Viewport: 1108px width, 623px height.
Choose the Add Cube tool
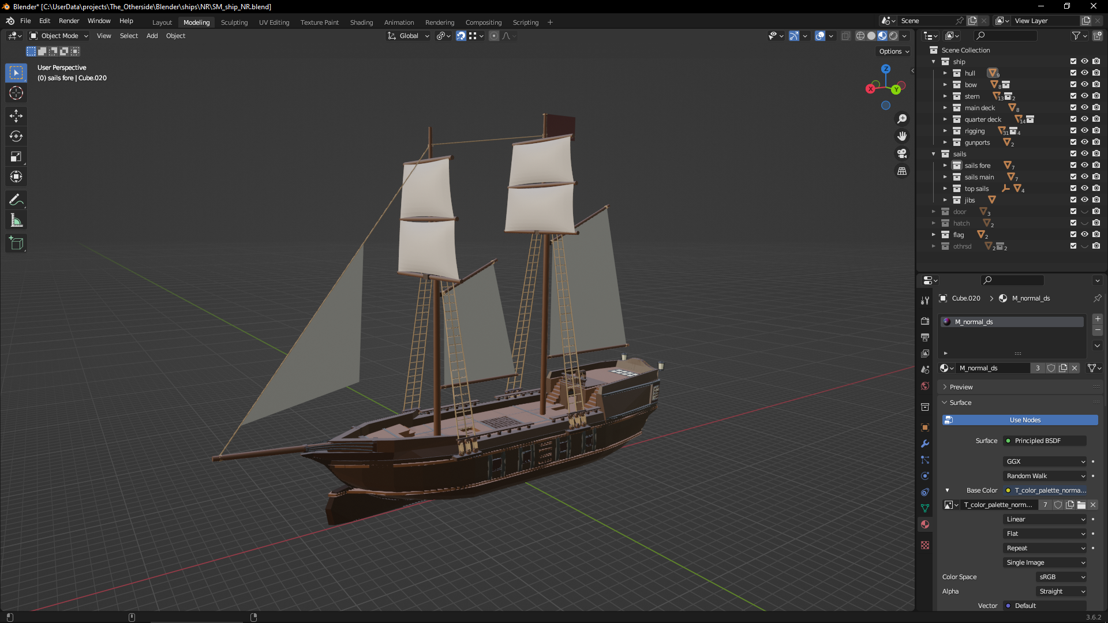click(x=16, y=243)
